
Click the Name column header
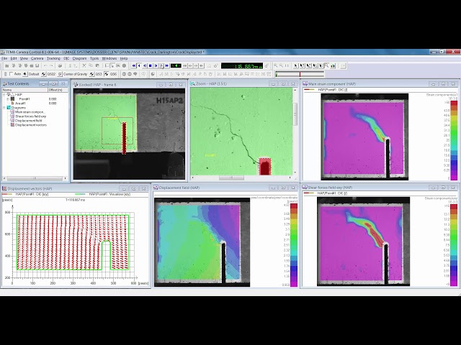tap(25, 90)
